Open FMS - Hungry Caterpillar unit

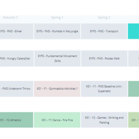tap(17, 59)
